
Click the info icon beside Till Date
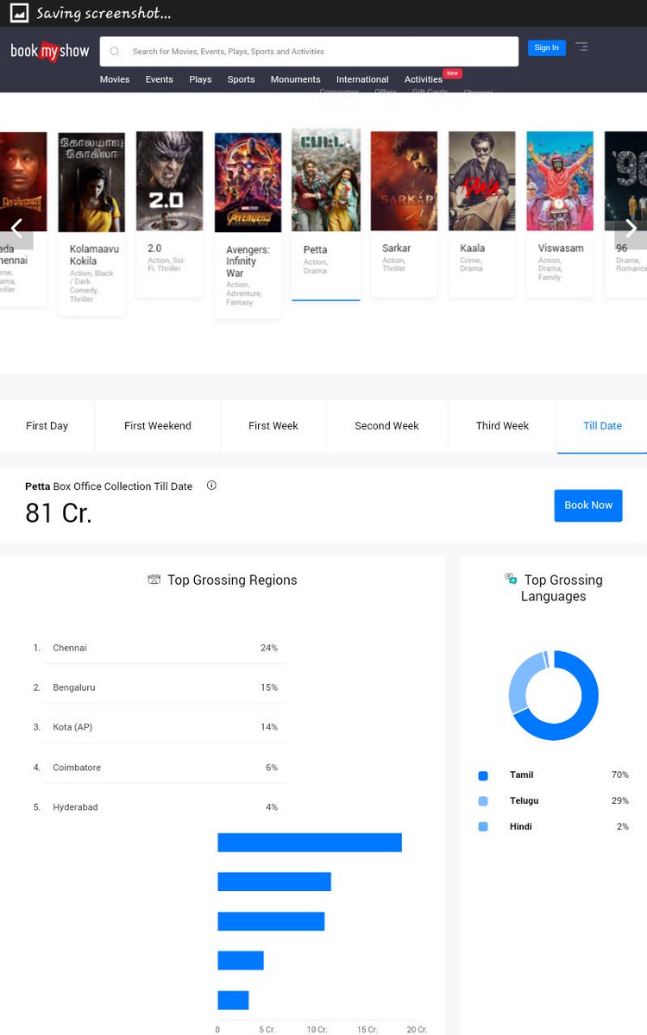(x=211, y=486)
